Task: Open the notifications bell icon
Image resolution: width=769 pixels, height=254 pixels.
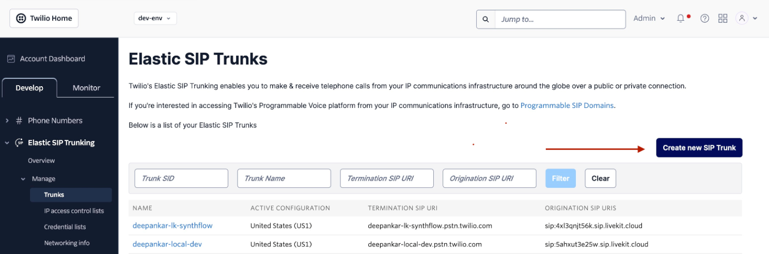Action: pos(681,19)
